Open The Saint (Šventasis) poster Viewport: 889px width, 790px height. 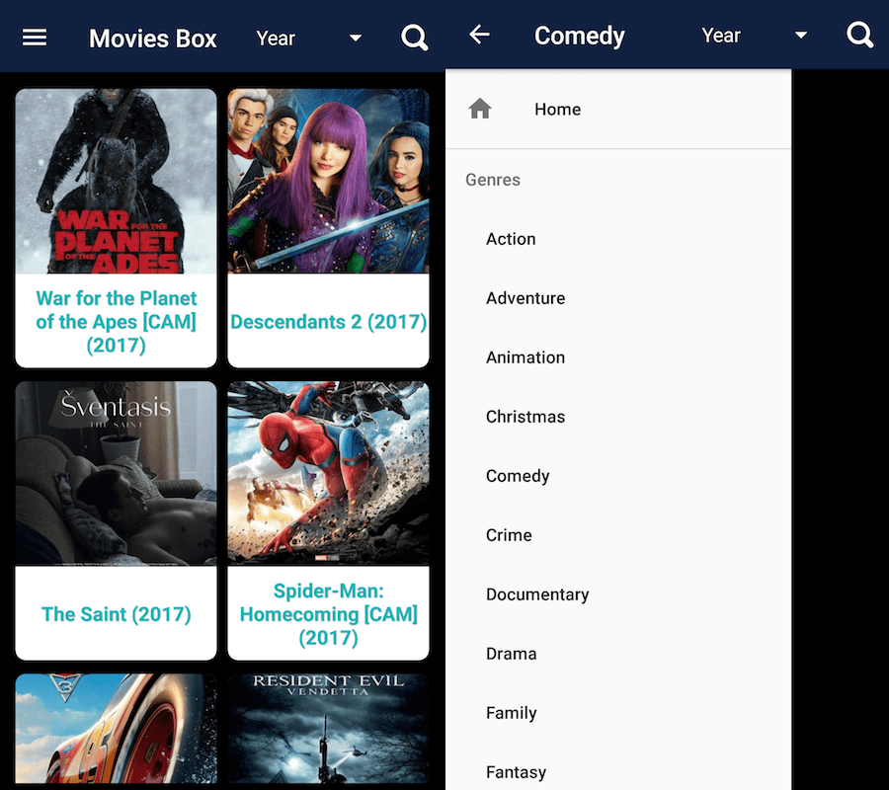click(117, 473)
